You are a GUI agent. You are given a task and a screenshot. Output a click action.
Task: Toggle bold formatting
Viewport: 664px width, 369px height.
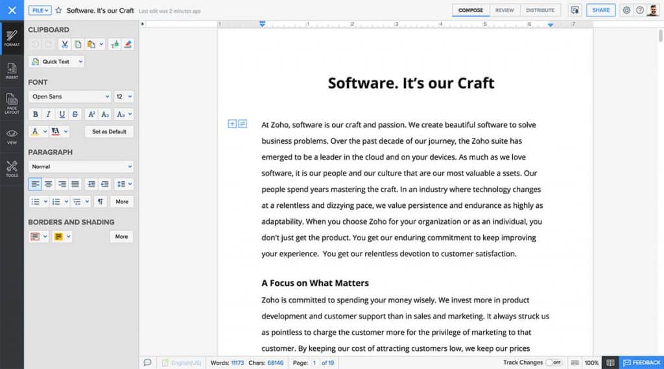(x=35, y=115)
